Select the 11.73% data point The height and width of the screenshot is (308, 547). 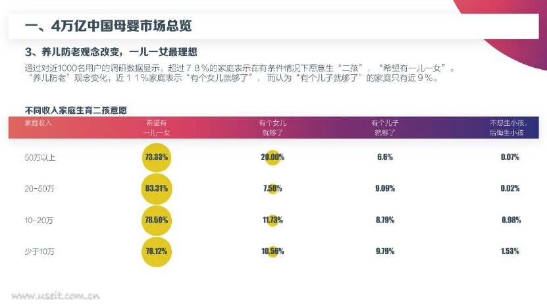[273, 220]
